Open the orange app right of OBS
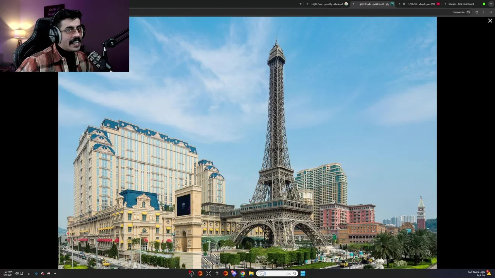This screenshot has width=495, height=278. tap(200, 273)
